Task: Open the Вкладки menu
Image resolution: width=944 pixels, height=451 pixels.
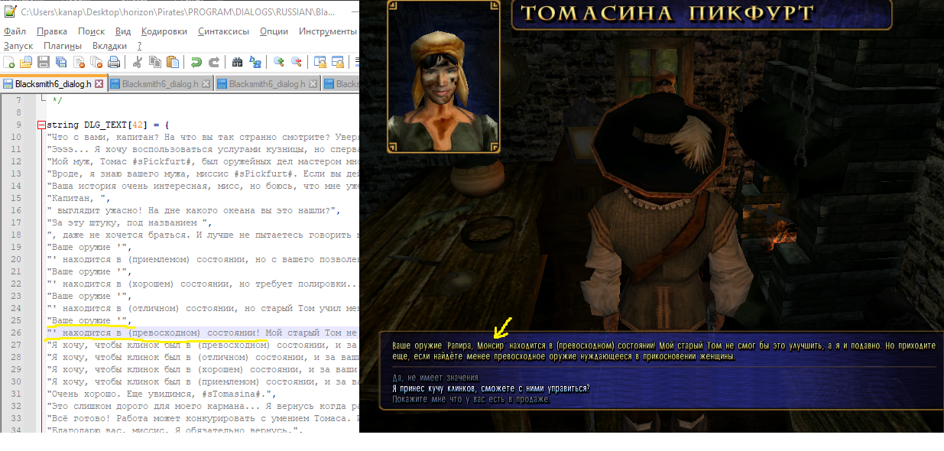Action: pos(109,46)
